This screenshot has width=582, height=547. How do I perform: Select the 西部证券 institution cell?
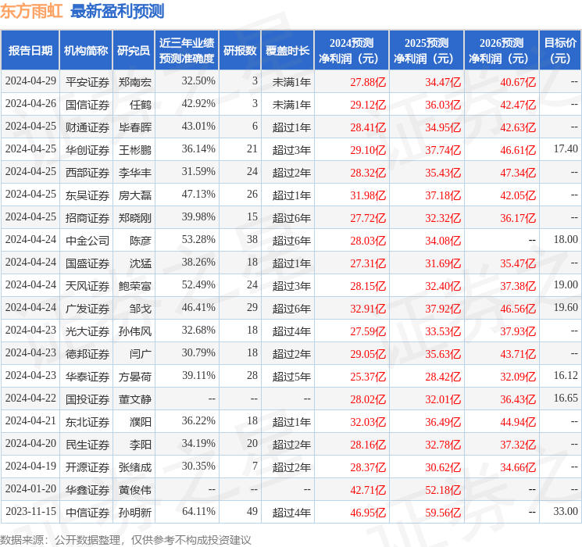tap(87, 173)
